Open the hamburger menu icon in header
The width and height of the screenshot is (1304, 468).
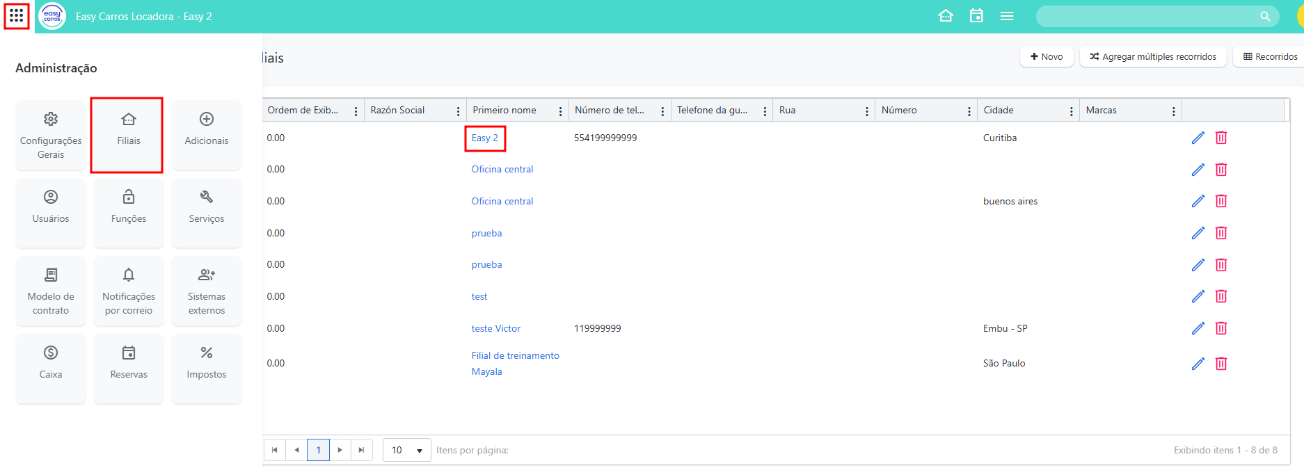click(1007, 16)
